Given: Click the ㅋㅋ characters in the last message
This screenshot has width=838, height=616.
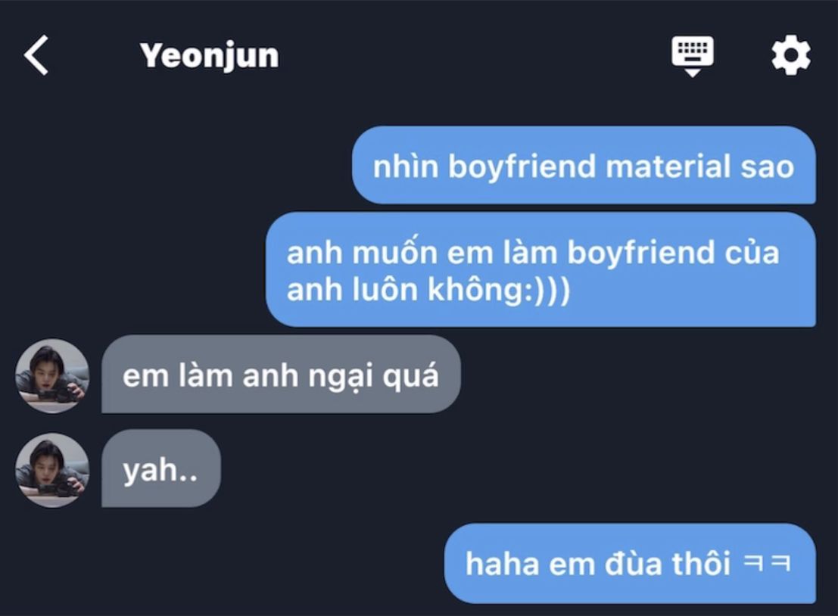Looking at the screenshot, I should pyautogui.click(x=766, y=563).
